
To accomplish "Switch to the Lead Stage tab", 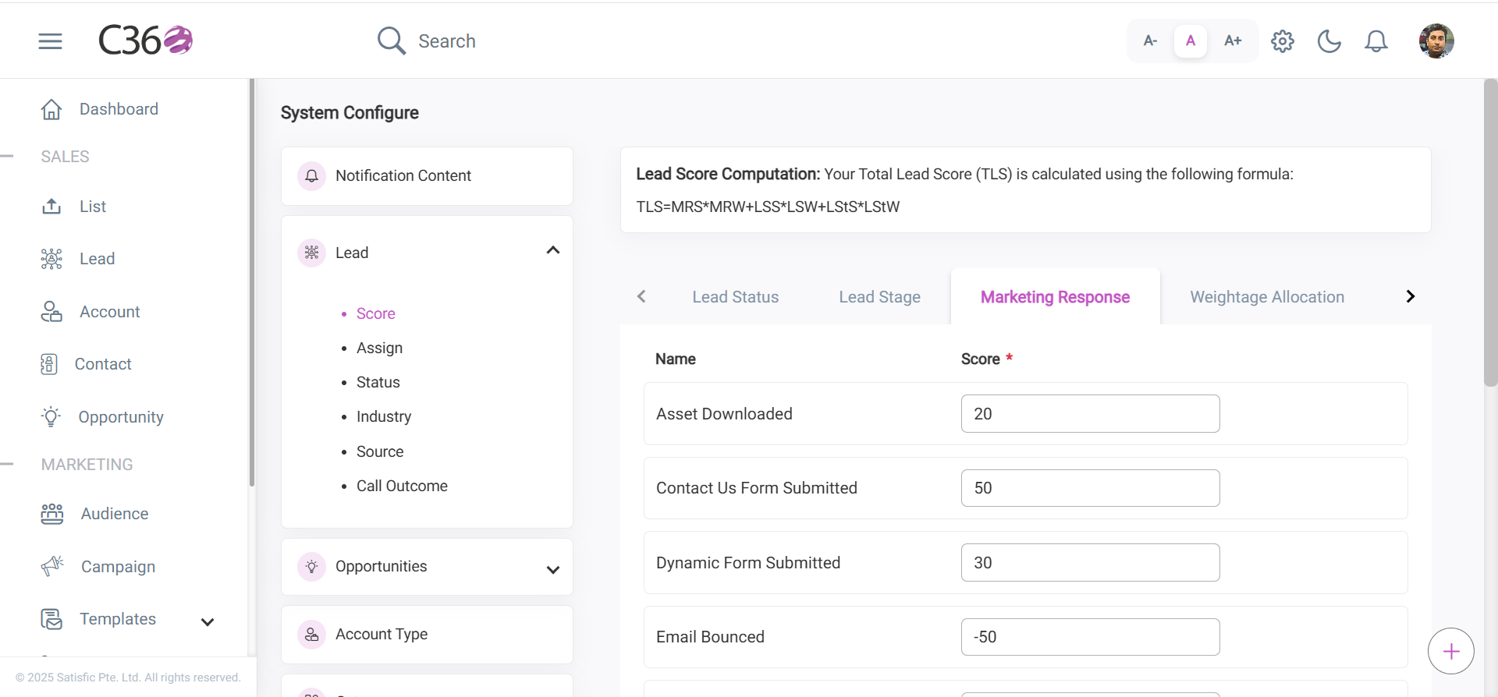I will [x=880, y=297].
